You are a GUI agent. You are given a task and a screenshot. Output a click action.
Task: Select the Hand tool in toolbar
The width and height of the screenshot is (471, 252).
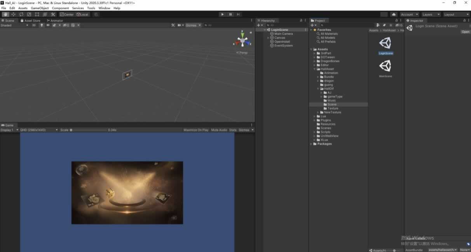coord(5,14)
